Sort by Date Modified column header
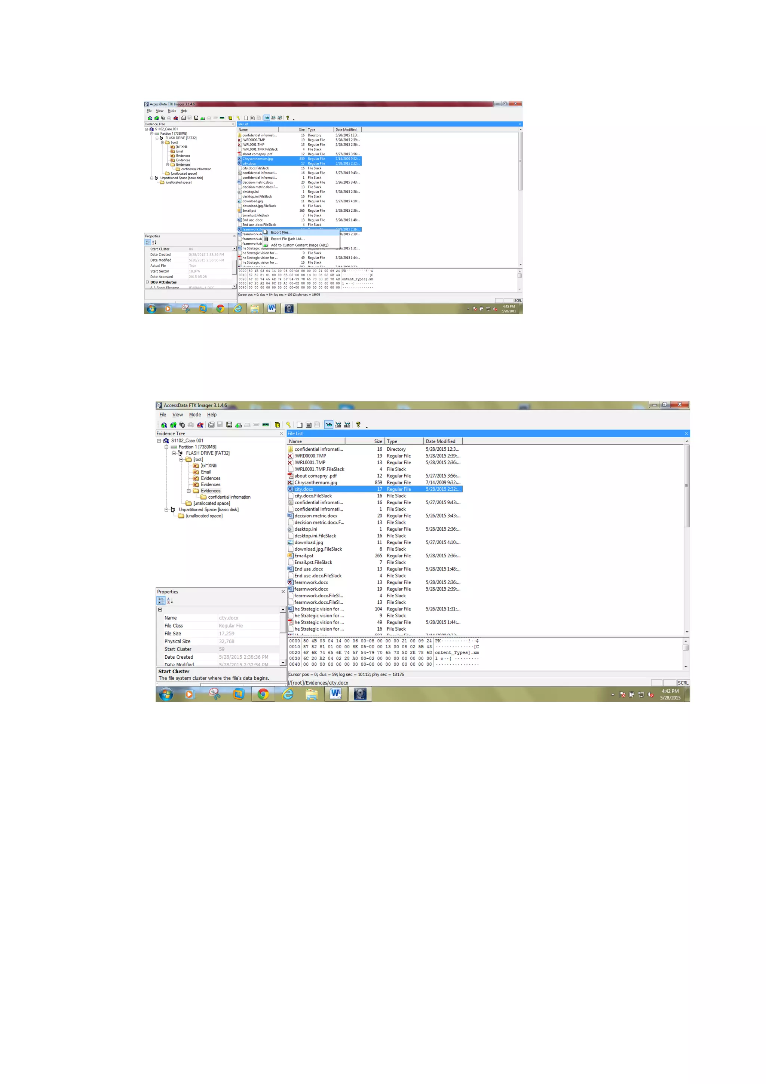Image resolution: width=766 pixels, height=1084 pixels. click(x=440, y=441)
